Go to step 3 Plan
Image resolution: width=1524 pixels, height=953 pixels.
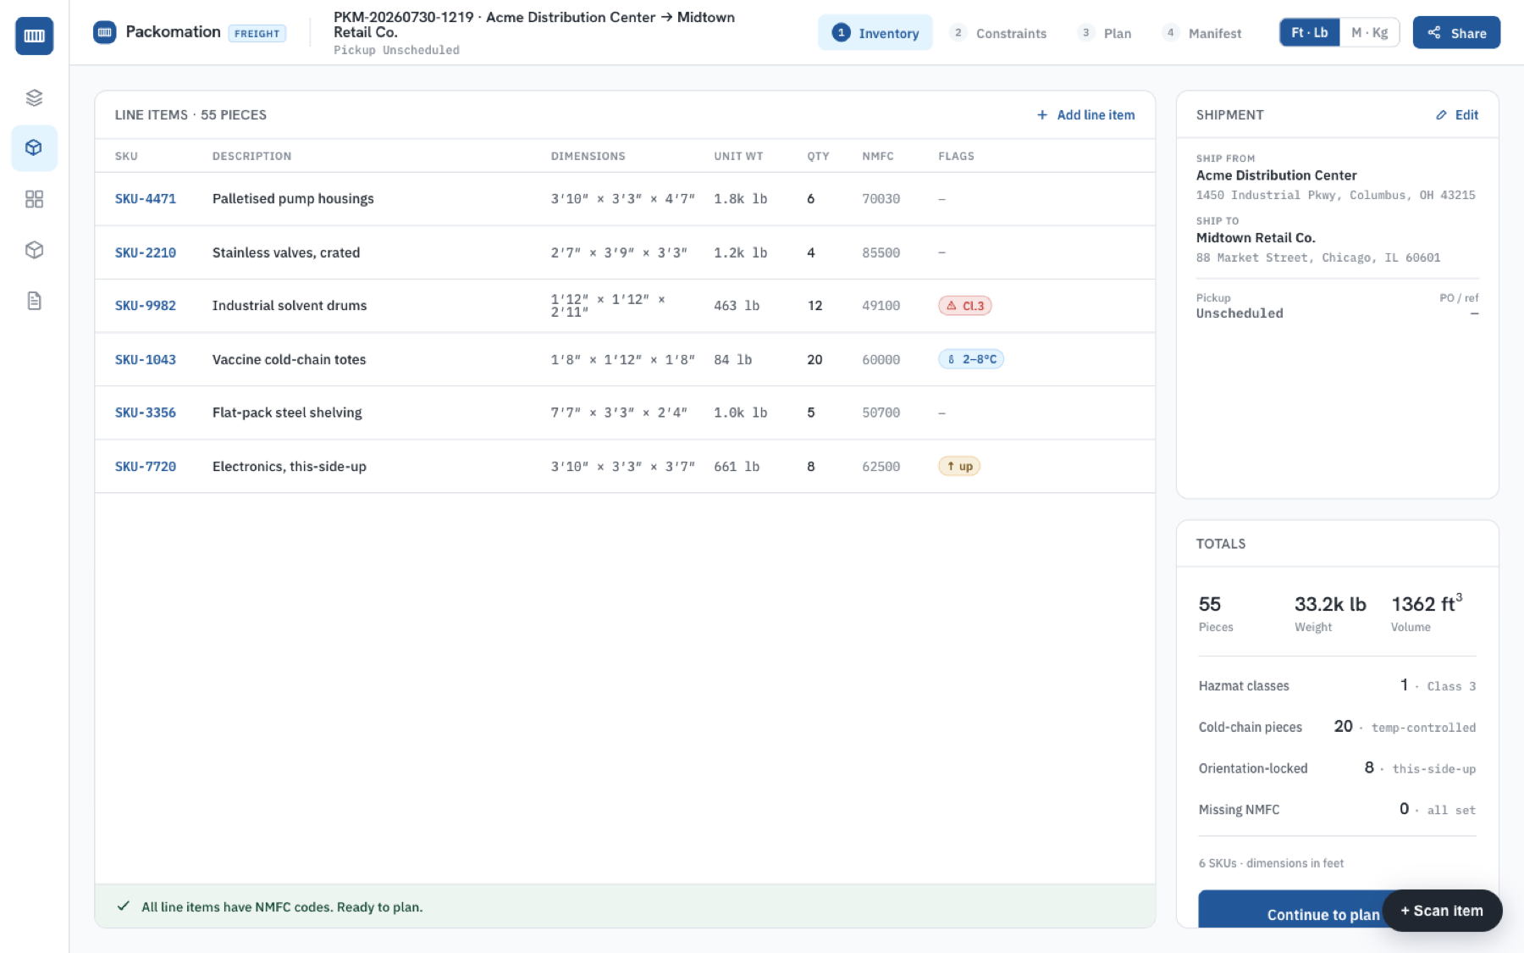pyautogui.click(x=1105, y=33)
